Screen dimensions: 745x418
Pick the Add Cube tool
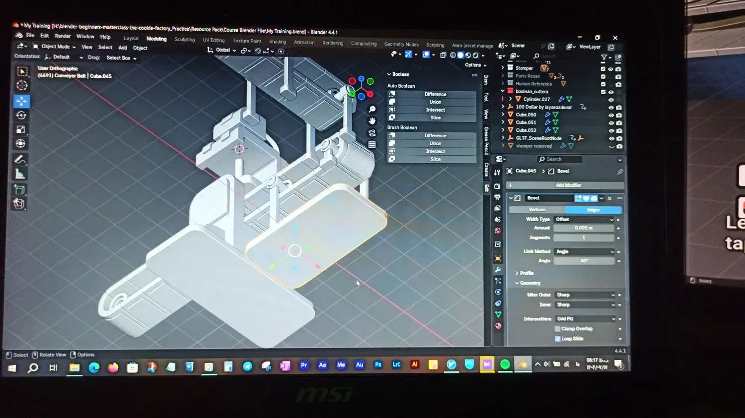point(19,190)
